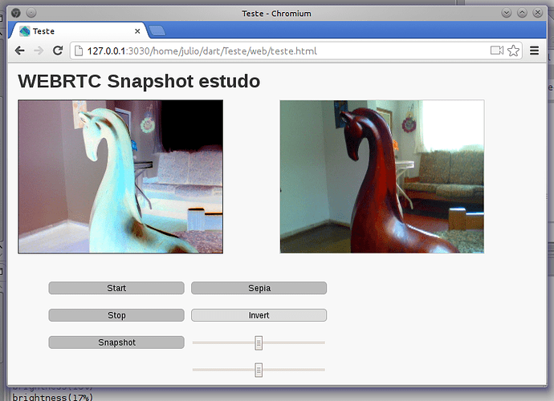The width and height of the screenshot is (554, 401).
Task: Click the Invert filter button
Action: click(259, 315)
